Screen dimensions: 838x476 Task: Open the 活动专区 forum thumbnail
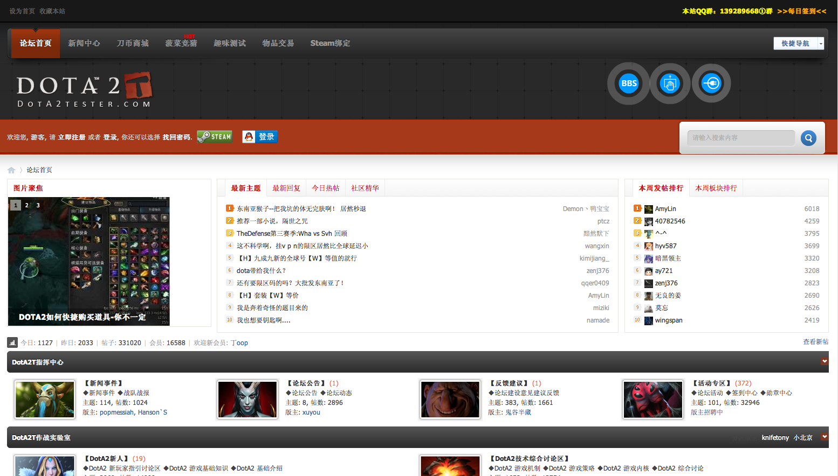tap(653, 400)
